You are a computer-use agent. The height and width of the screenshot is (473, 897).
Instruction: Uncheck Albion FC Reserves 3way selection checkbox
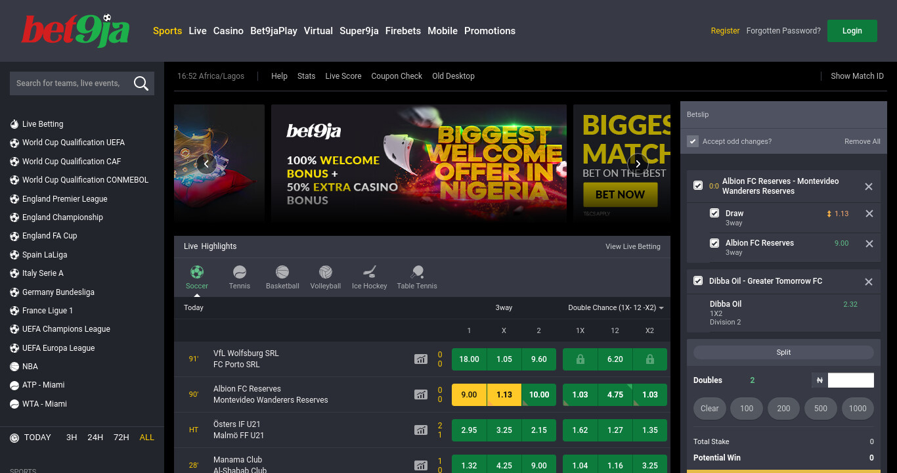click(714, 243)
